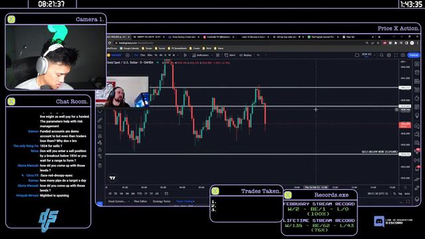The width and height of the screenshot is (425, 239).
Task: Start bar Replay mode
Action: (x=246, y=55)
